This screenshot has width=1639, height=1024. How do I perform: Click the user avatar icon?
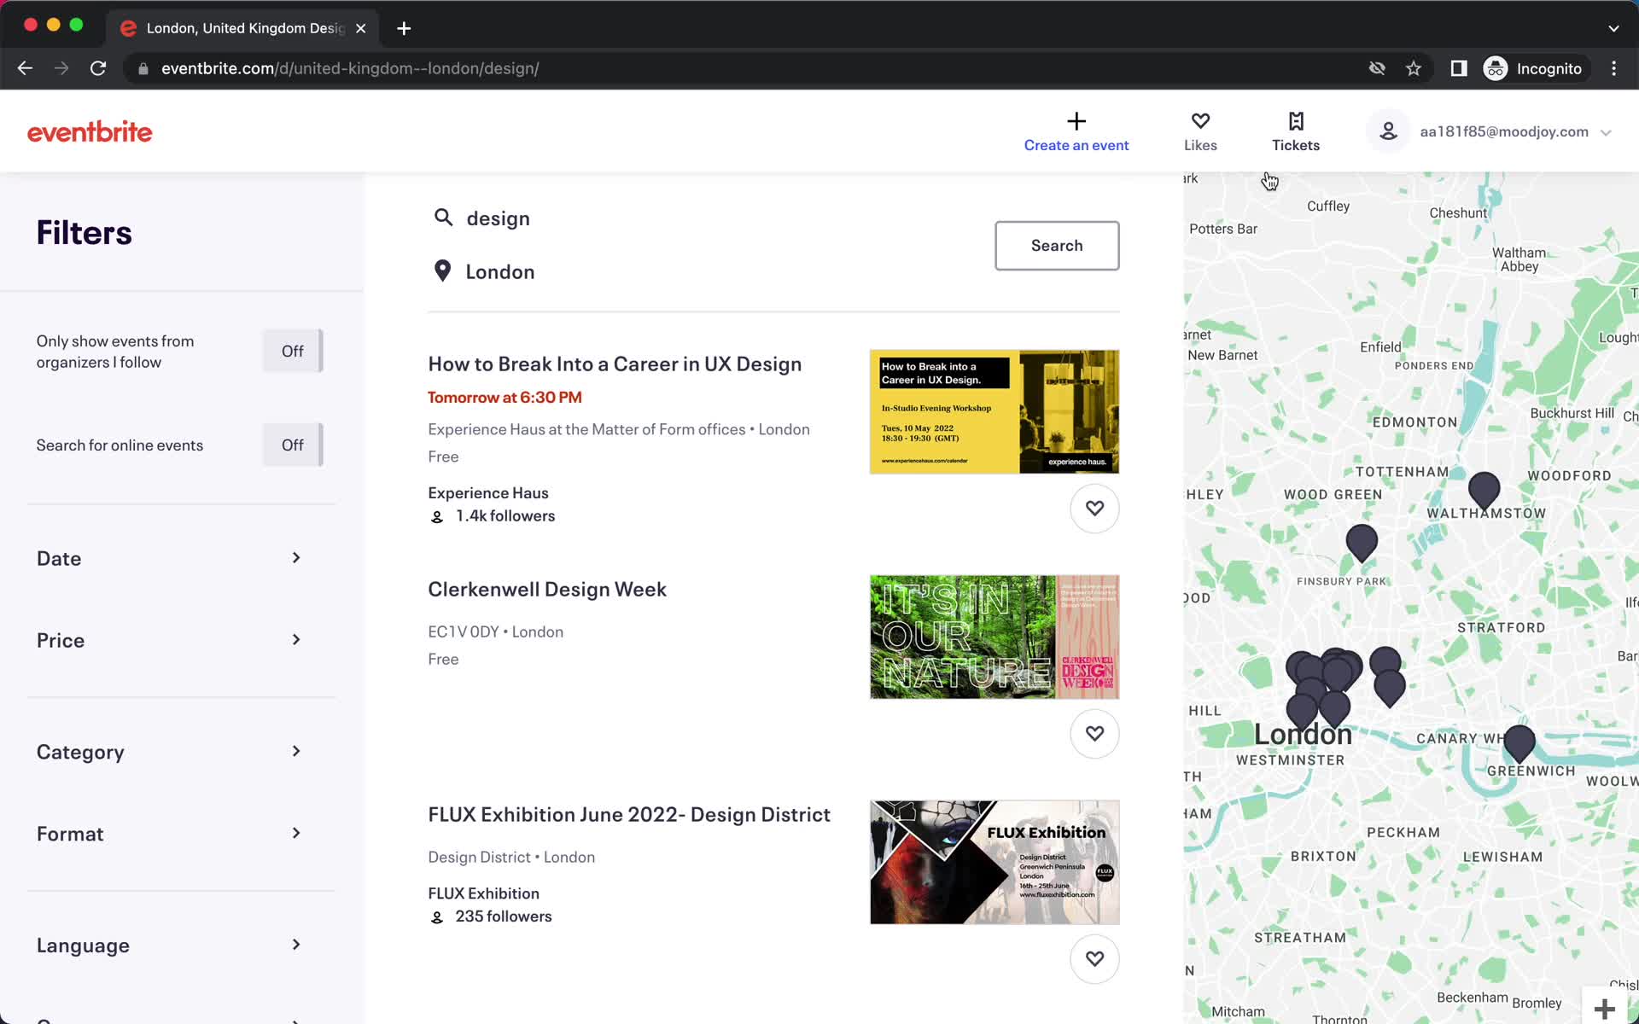[x=1389, y=131]
